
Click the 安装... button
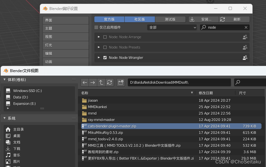[204, 20]
